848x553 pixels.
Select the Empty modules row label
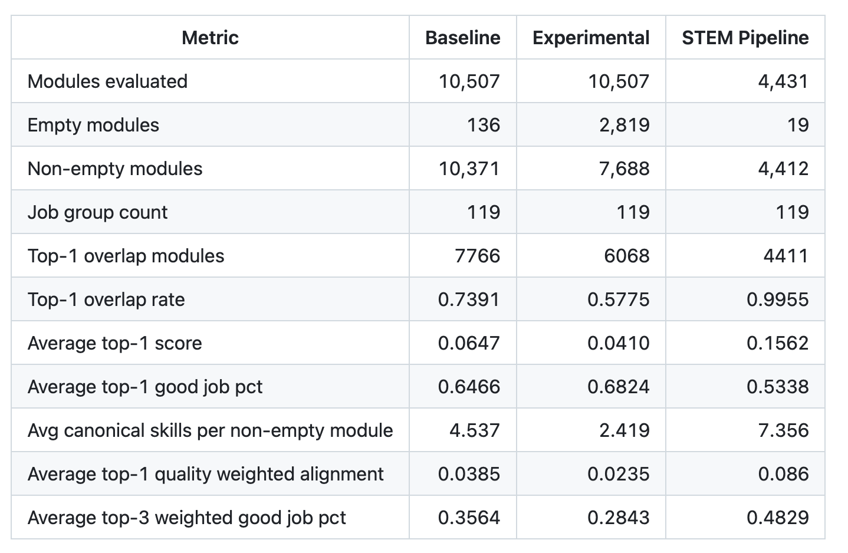coord(93,125)
